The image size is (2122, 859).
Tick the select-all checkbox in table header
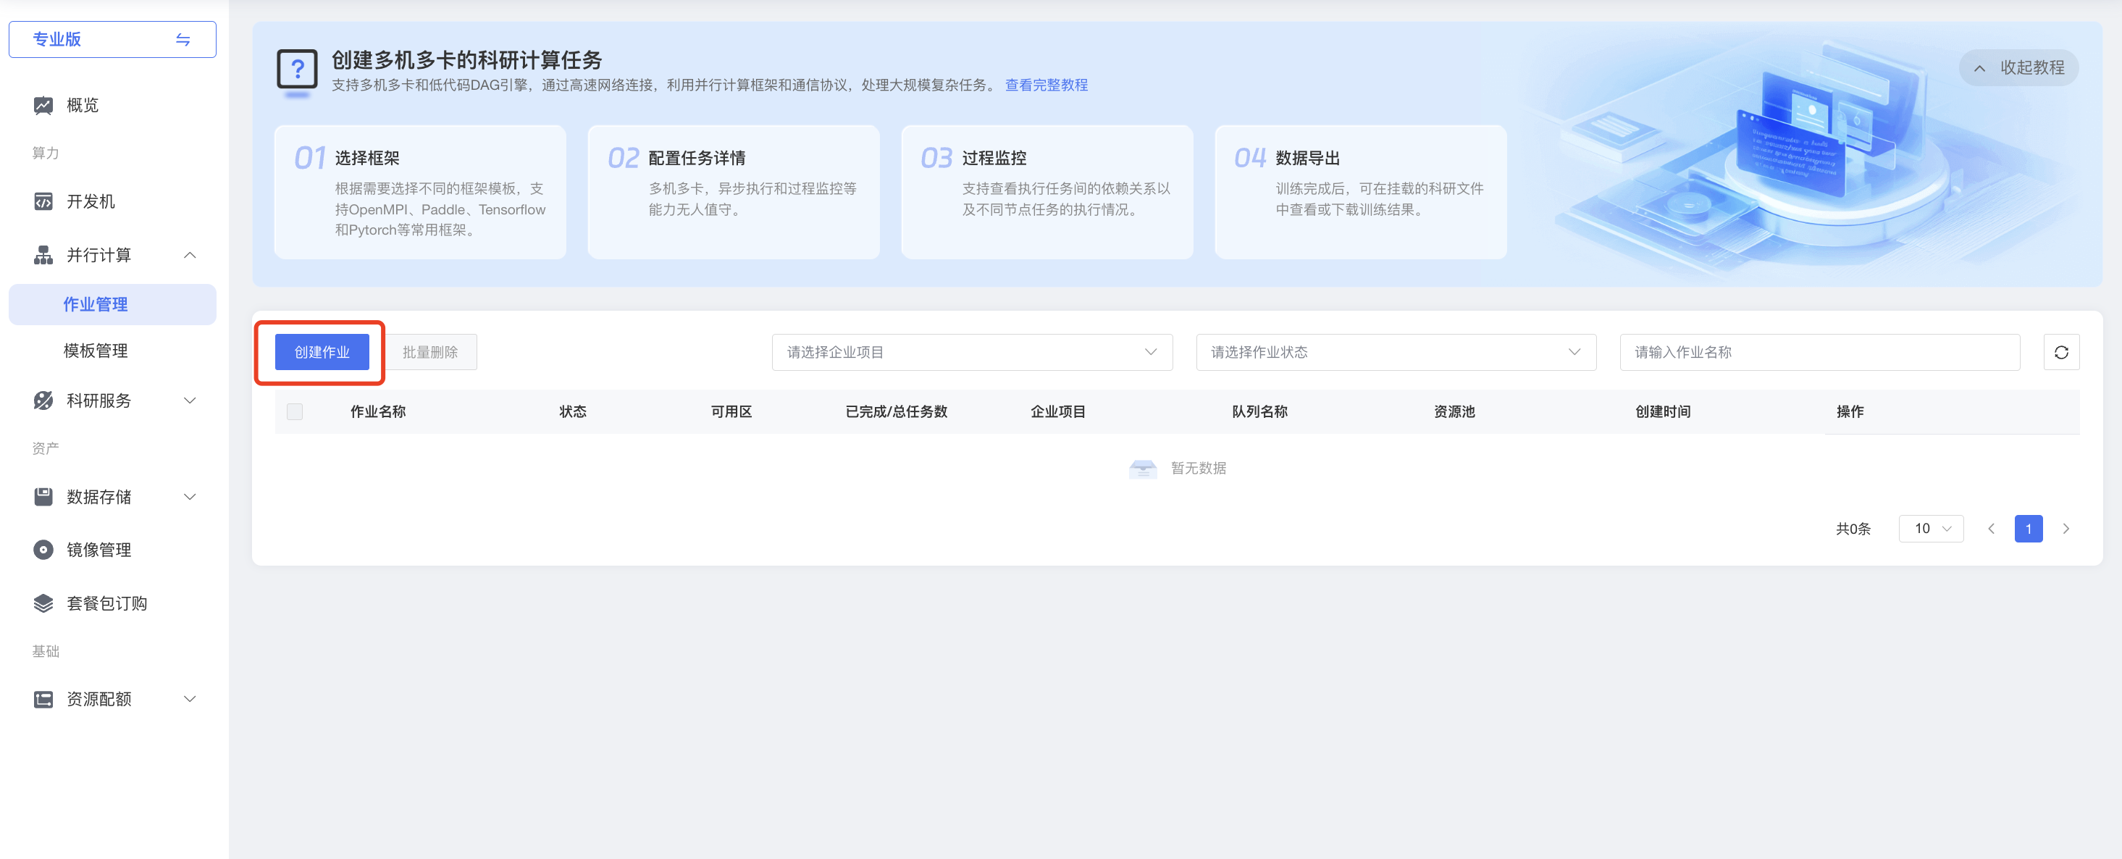[x=295, y=412]
